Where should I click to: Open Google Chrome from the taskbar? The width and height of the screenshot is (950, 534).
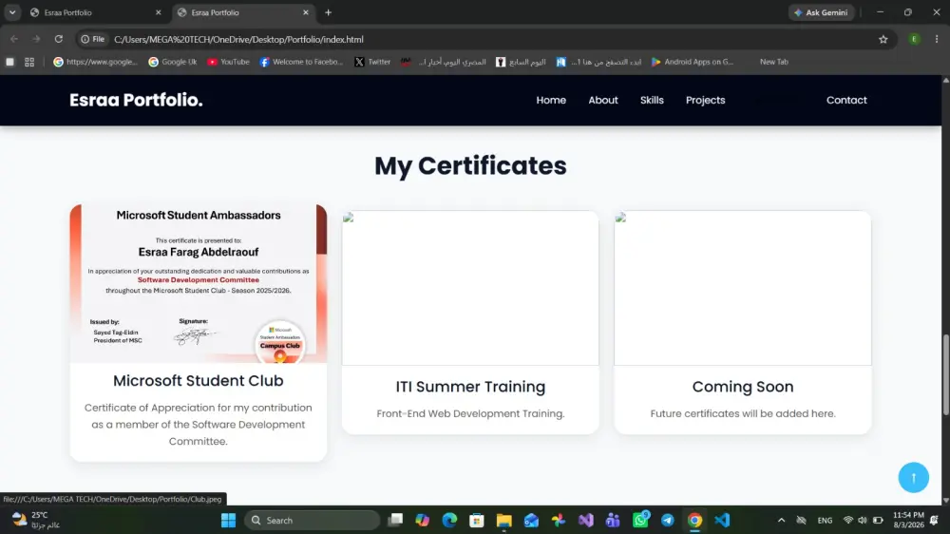click(x=695, y=520)
